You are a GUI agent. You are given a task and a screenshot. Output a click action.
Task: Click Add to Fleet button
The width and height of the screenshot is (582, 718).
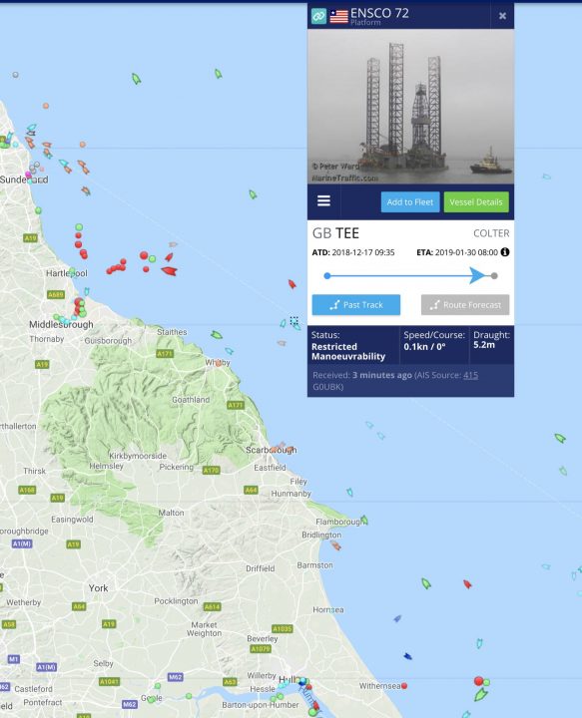click(x=410, y=201)
